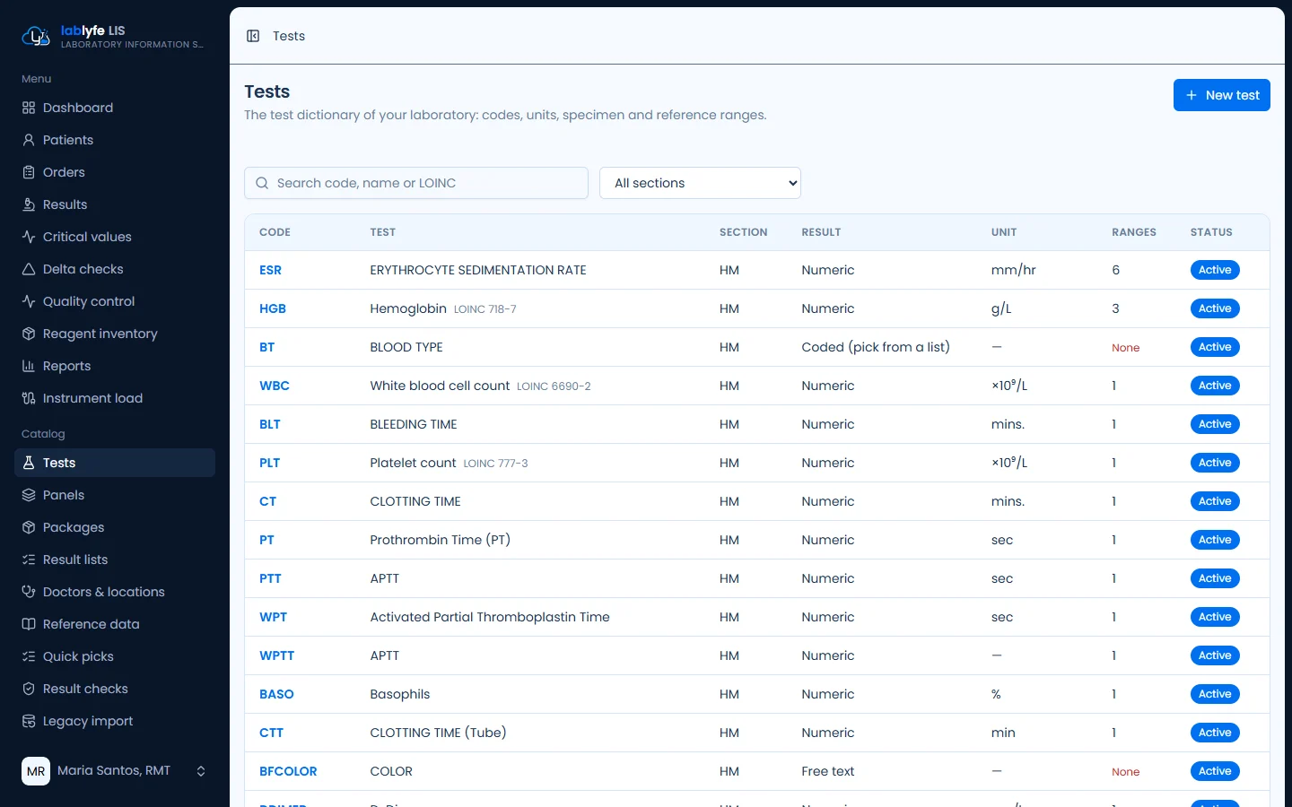
Task: Open the ESR test code link
Action: 270,270
